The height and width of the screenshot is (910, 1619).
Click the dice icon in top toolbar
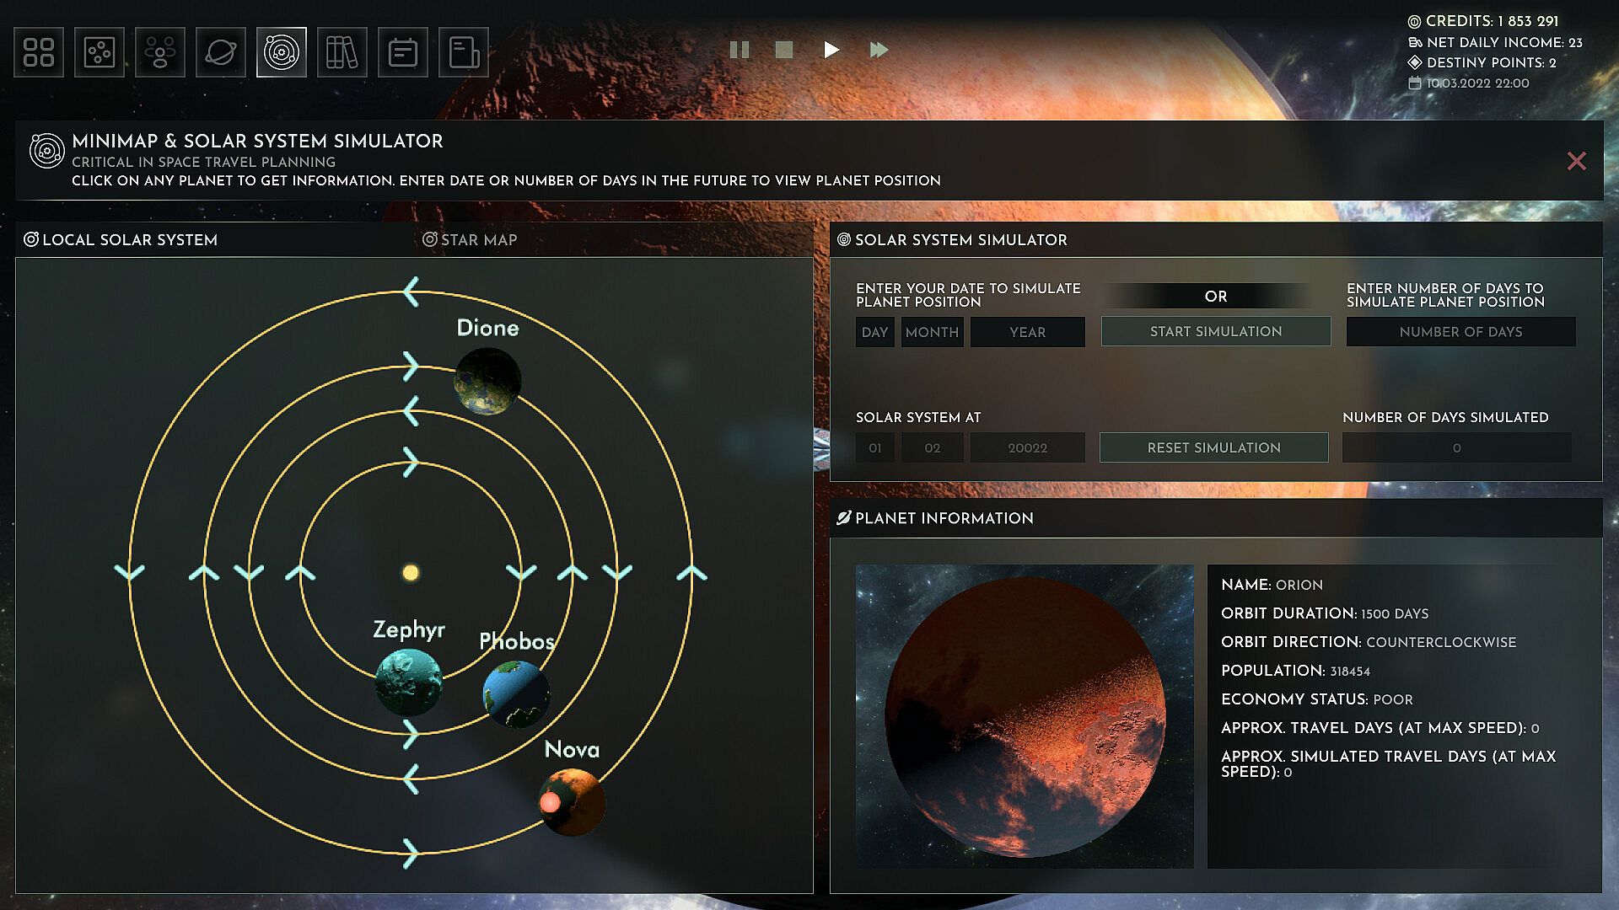pos(100,52)
